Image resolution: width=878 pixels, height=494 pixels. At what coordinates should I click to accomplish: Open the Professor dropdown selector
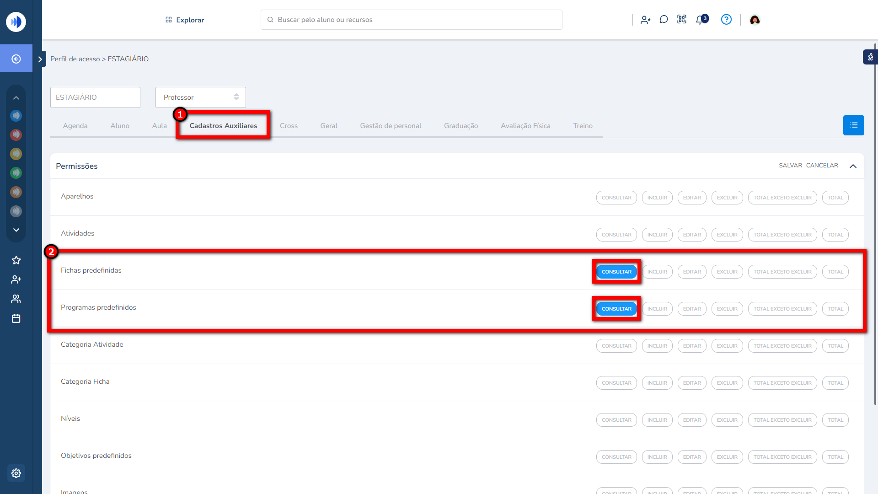[x=200, y=97]
